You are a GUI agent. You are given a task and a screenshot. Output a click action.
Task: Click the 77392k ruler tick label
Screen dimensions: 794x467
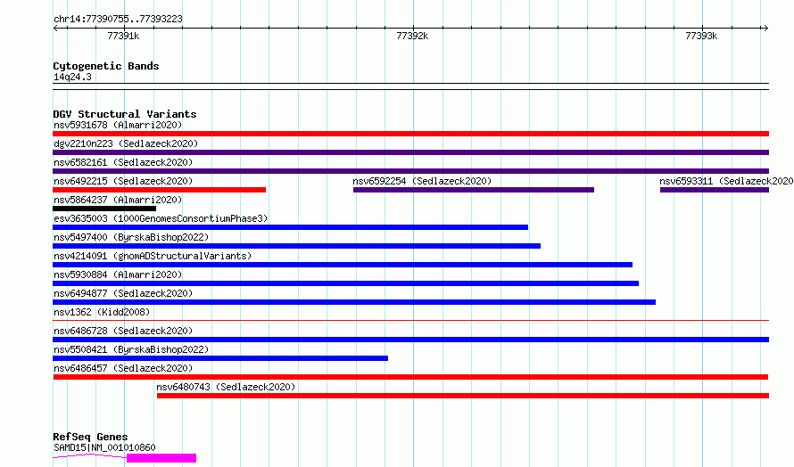point(412,36)
